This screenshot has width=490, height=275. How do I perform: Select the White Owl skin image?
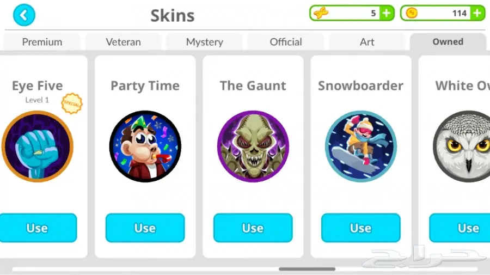462,146
